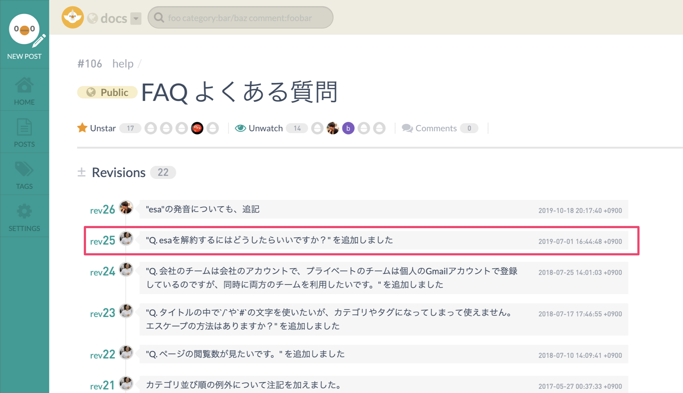Focus the search field in the top bar
Screen dimensions: 683x393
pos(240,17)
